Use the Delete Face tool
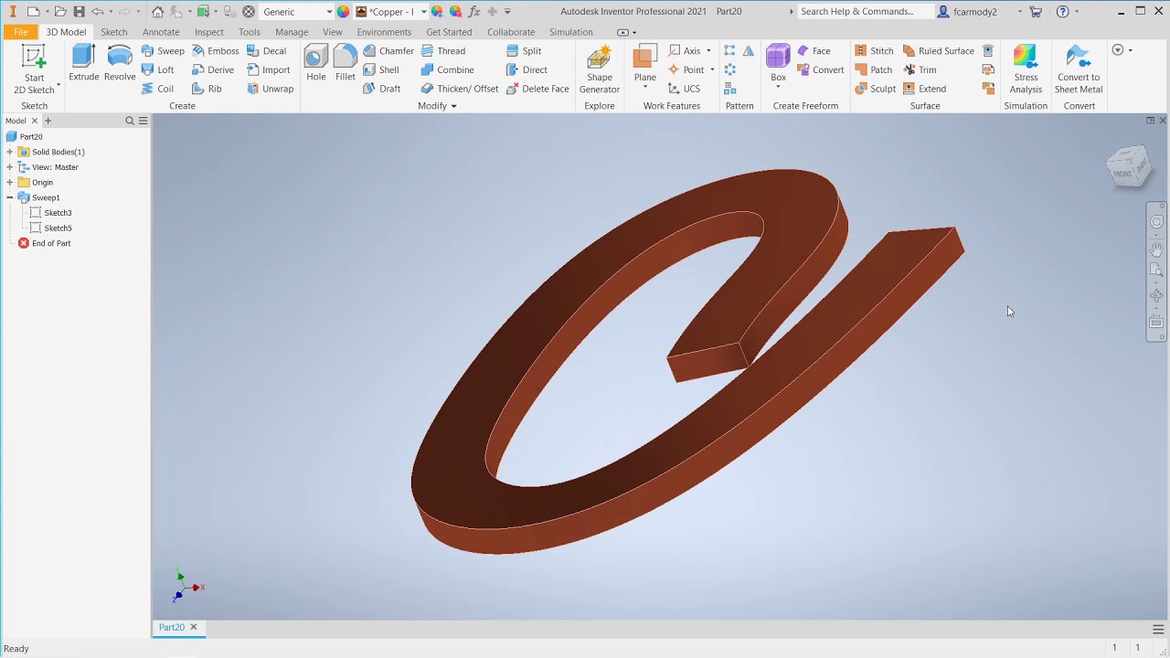Screen dimensions: 1170x658 [x=537, y=89]
